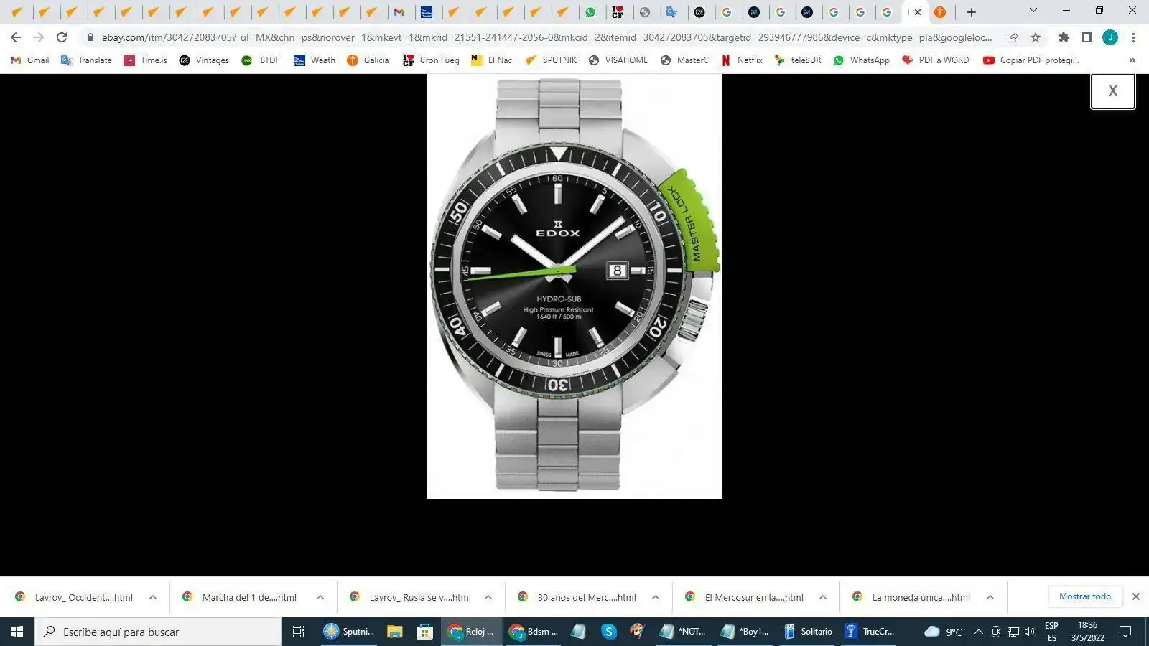Share this page from the address bar
1149x646 pixels.
point(1013,37)
